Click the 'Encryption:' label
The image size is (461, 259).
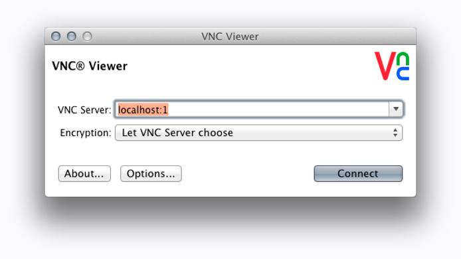pos(86,133)
